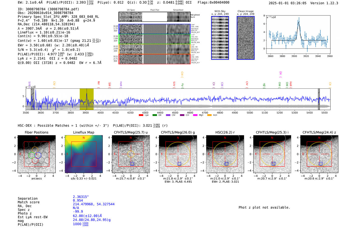Click the red Lyα legend swatch

click(x=141, y=115)
